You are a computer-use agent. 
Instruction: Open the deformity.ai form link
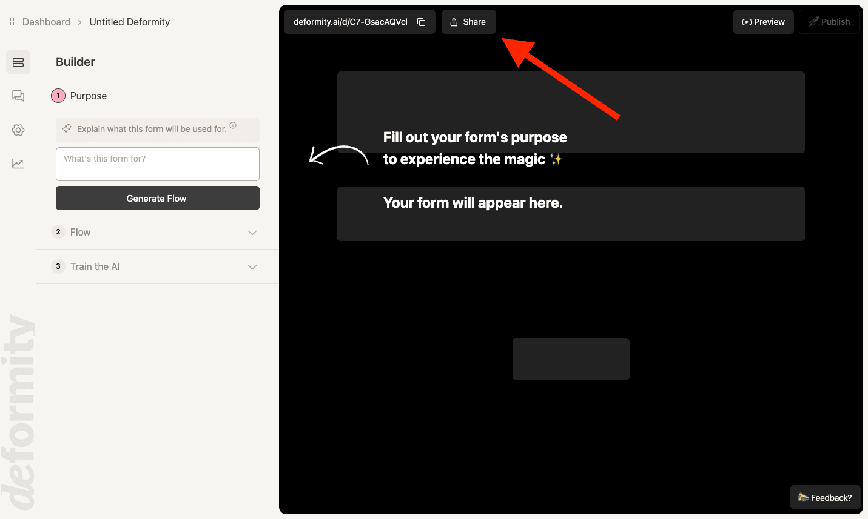point(351,21)
